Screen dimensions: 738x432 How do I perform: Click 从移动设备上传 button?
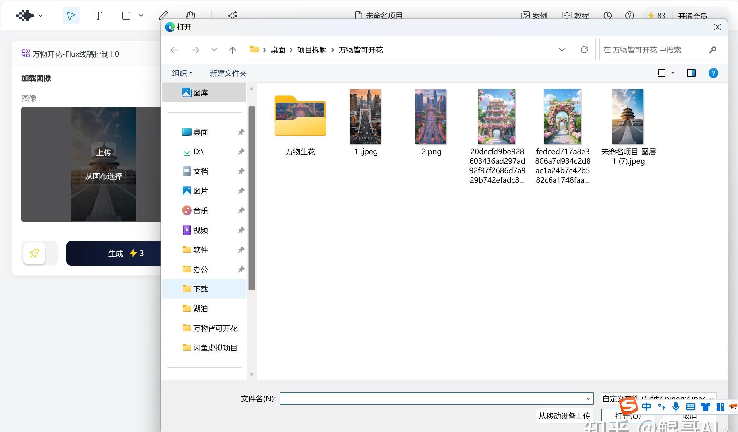564,416
